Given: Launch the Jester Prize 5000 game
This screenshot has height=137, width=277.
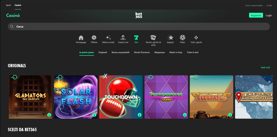Looking at the screenshot, I should pyautogui.click(x=166, y=97).
